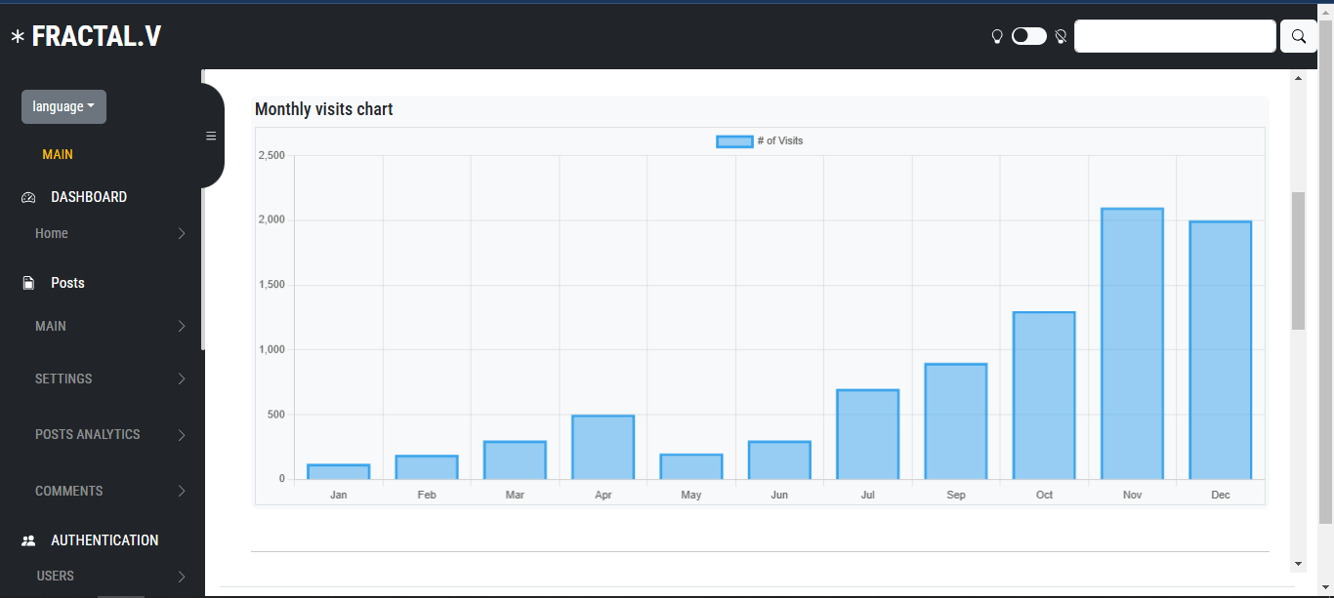Click the Authentication users icon
This screenshot has width=1334, height=598.
(x=28, y=540)
